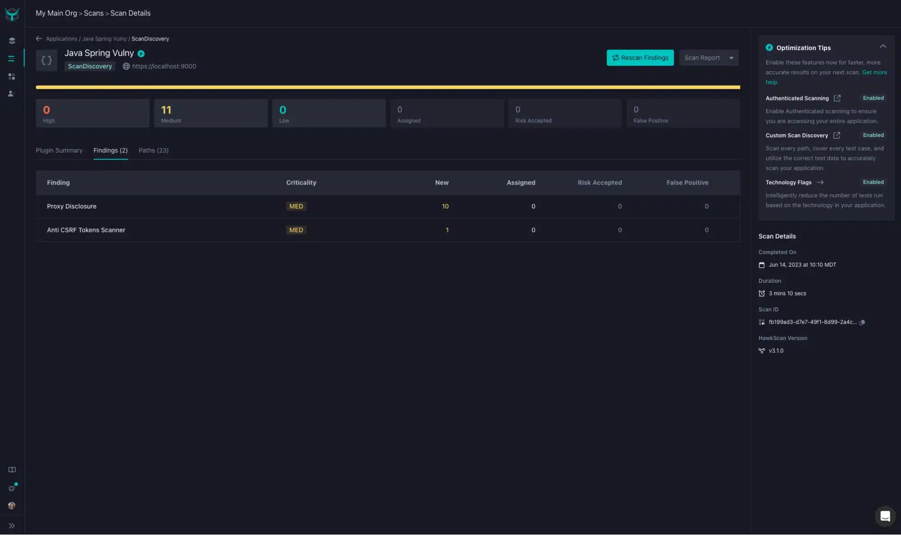Click MED badge for Proxy Disclosure
Screen dimensions: 901x535
click(x=296, y=206)
